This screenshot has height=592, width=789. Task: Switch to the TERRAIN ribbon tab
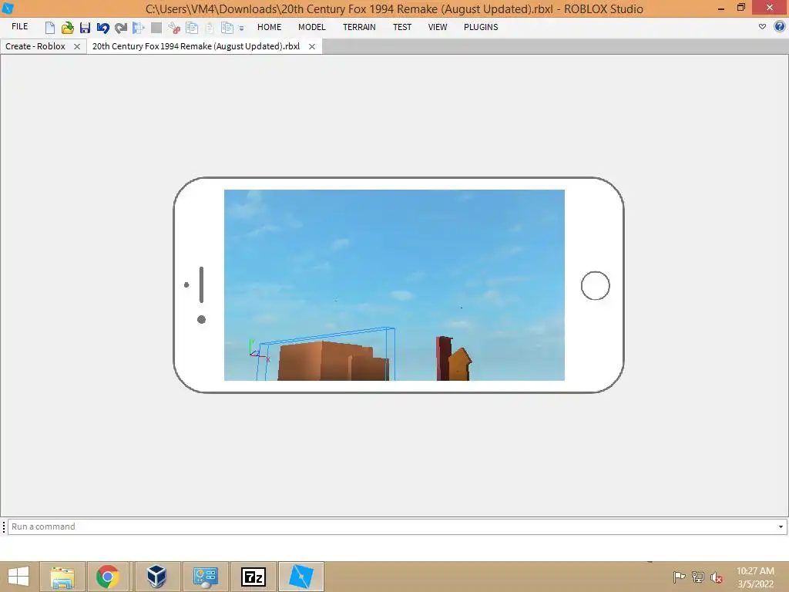point(359,27)
